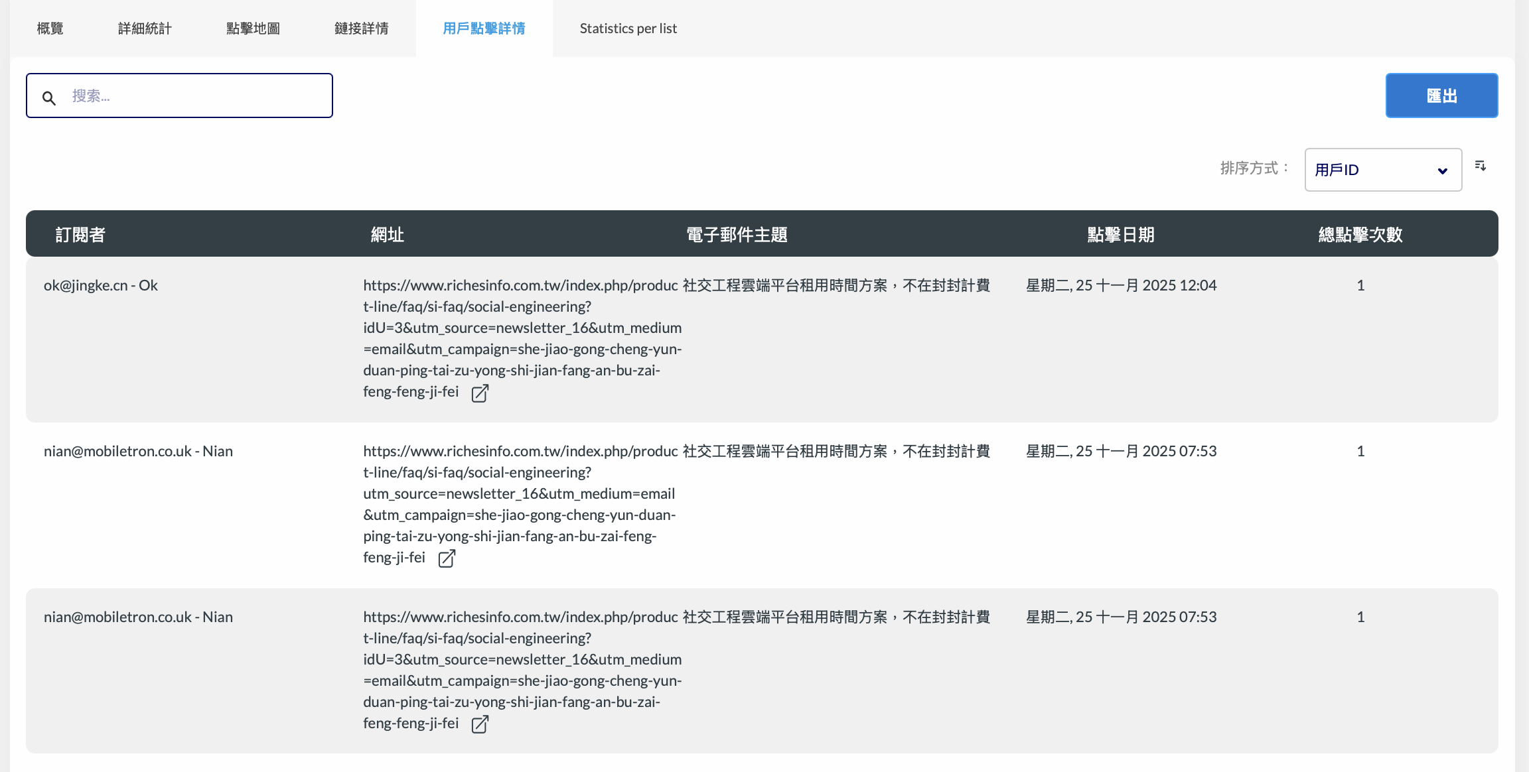Viewport: 1529px width, 772px height.
Task: Click the 點擊日期 column header
Action: (1120, 234)
